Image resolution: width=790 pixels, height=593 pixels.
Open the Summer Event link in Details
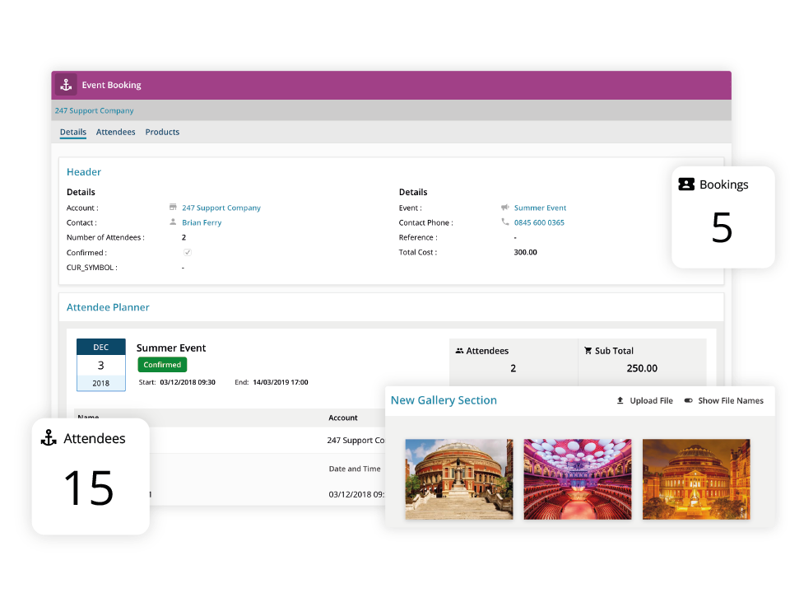[x=540, y=208]
